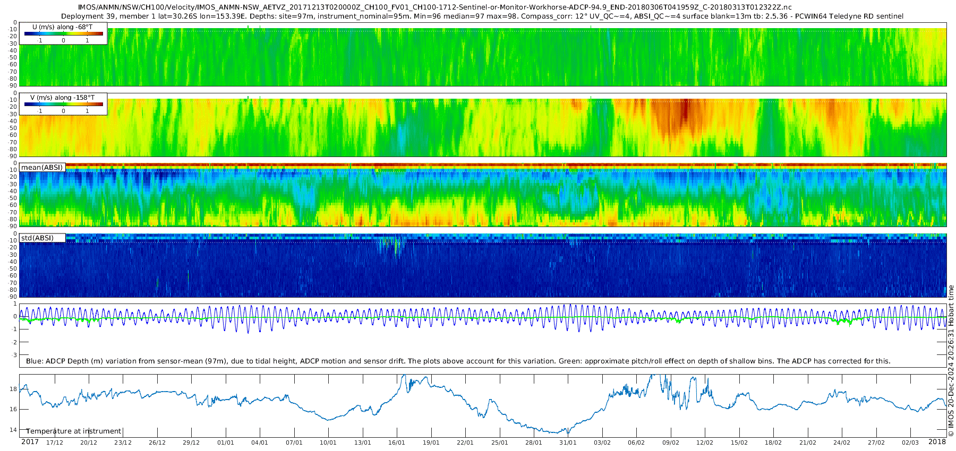Select the 31/01 date on time axis
This screenshot has height=451, width=956.
click(x=568, y=443)
